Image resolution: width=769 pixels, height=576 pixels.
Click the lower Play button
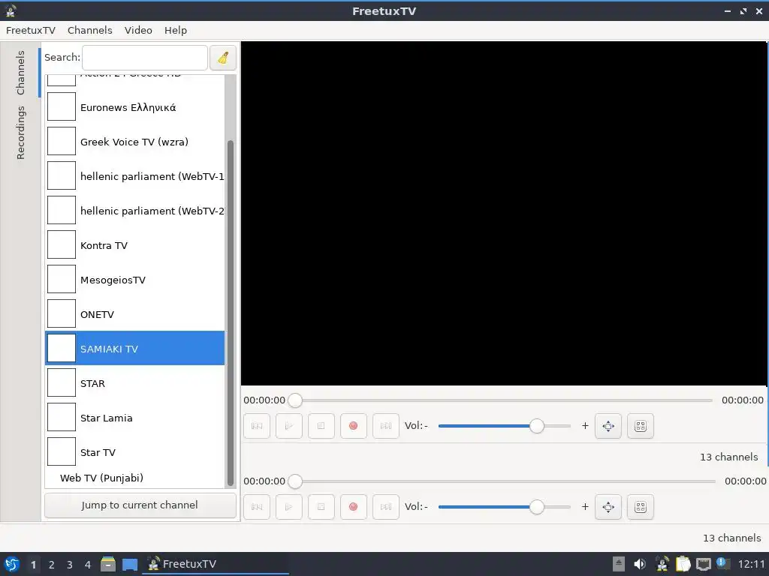tap(289, 506)
